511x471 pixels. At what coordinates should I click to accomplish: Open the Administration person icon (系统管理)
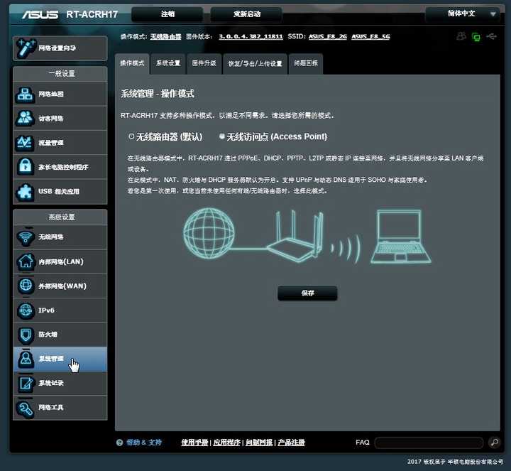coord(26,359)
